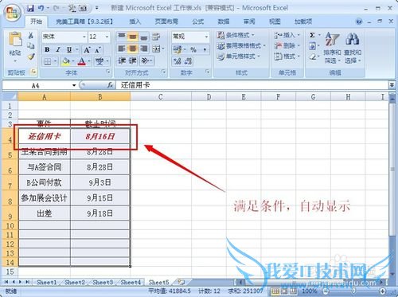Toggle bold formatting
The image size is (398, 297).
click(47, 49)
